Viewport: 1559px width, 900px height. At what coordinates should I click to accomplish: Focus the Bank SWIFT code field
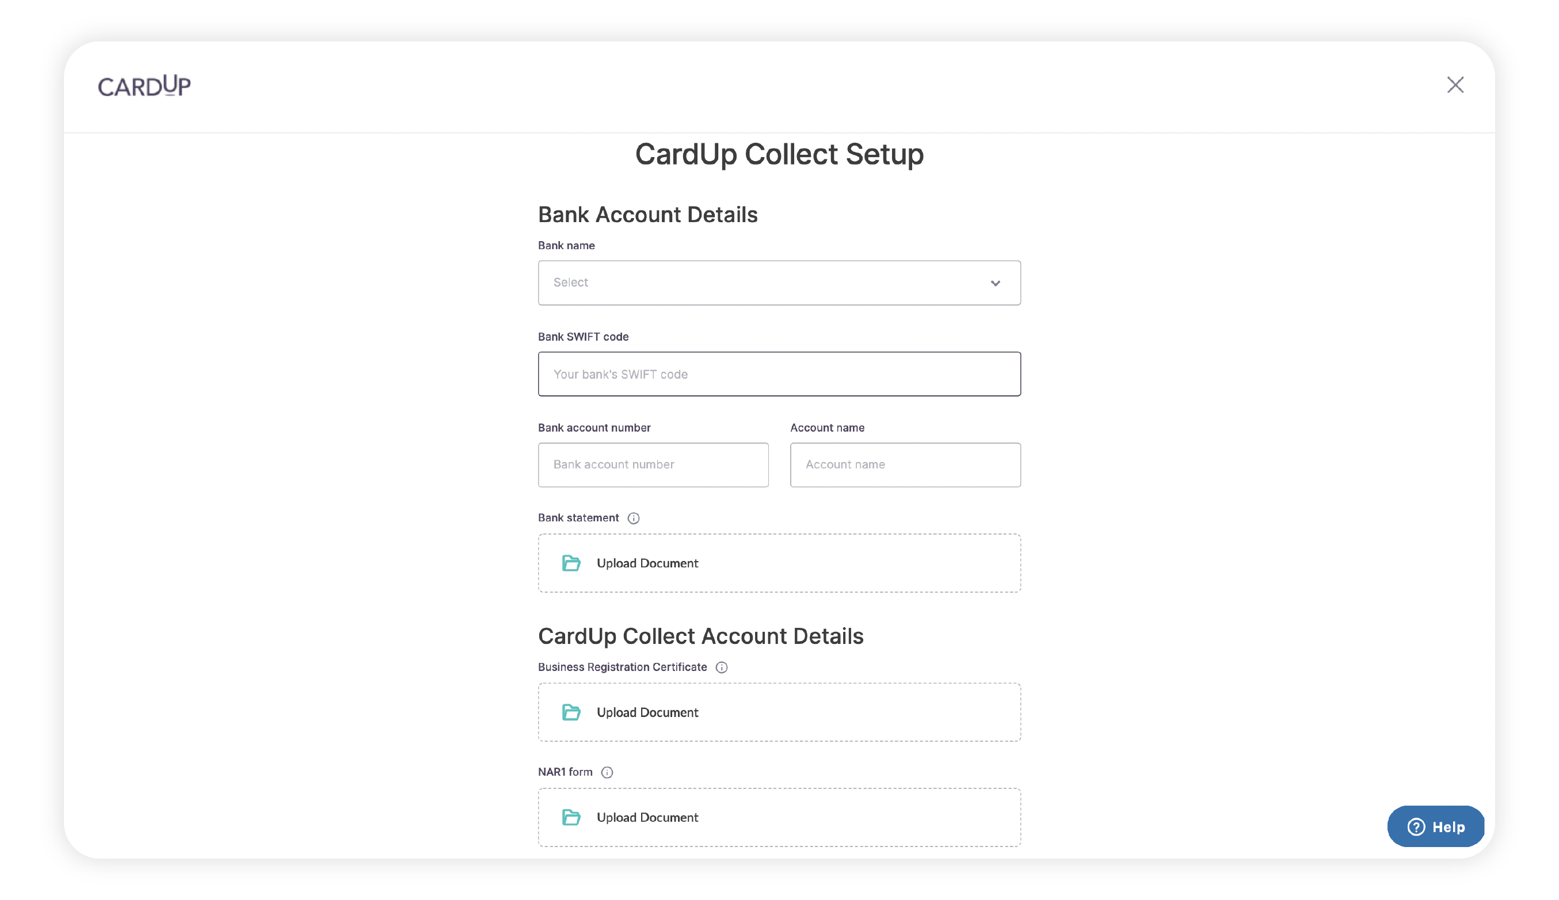[x=778, y=374]
